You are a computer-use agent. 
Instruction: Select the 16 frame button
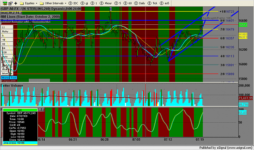(x=7, y=40)
